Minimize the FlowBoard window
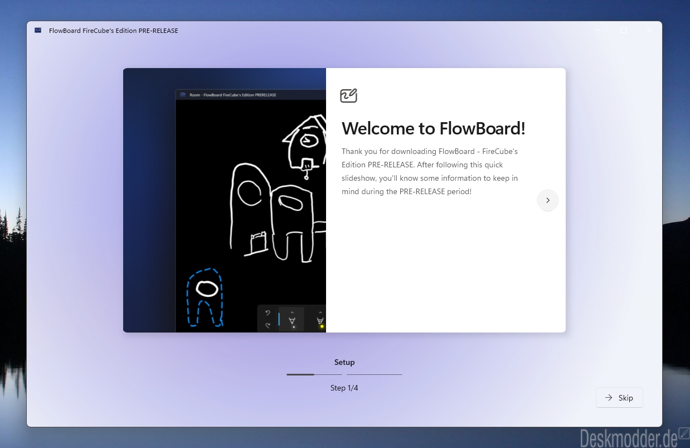The height and width of the screenshot is (448, 690). click(598, 31)
